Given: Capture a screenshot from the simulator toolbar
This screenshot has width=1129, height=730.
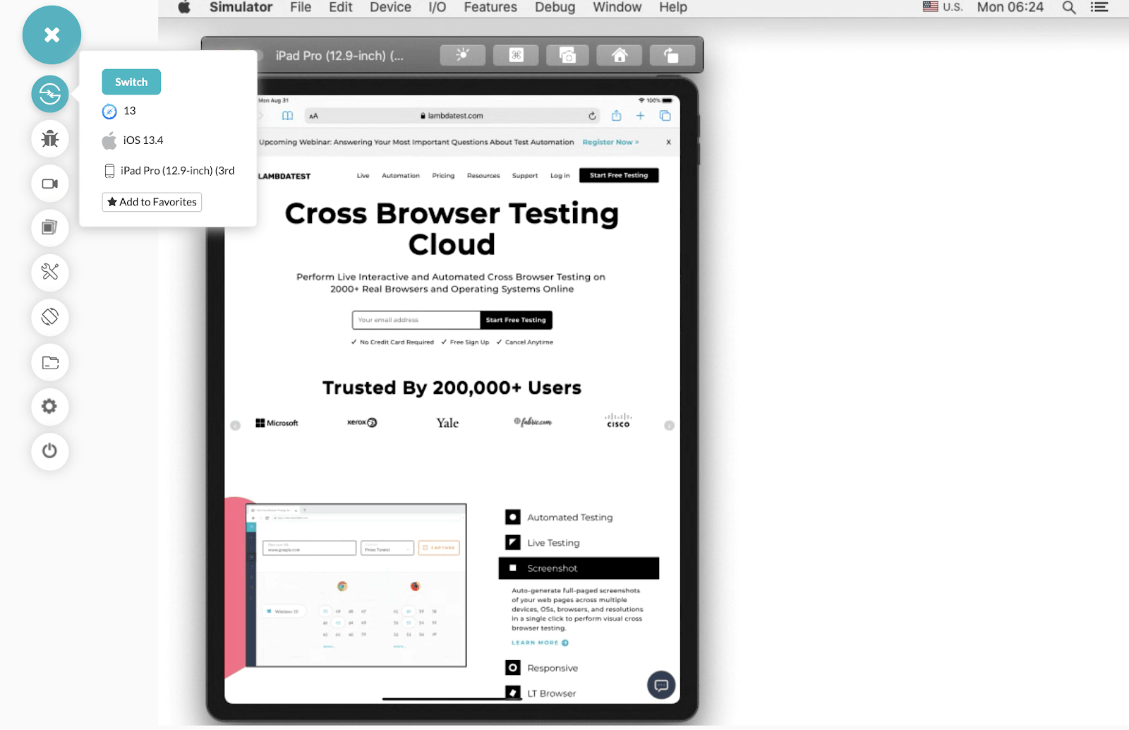Looking at the screenshot, I should 567,54.
